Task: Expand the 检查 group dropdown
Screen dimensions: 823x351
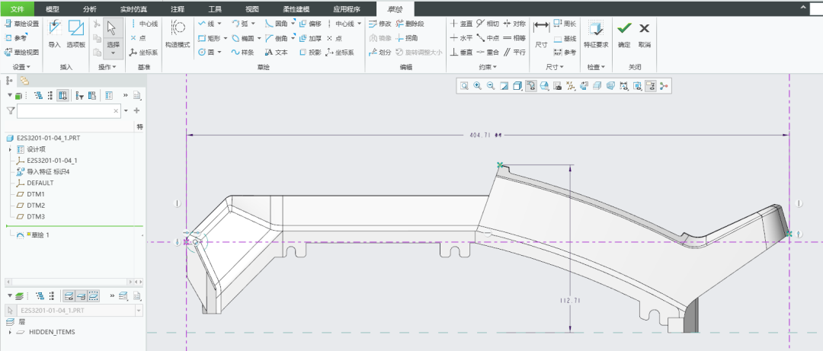Action: tap(596, 67)
